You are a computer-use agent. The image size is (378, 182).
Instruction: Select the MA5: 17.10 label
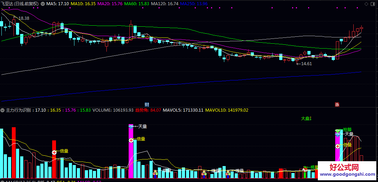tap(57, 3)
